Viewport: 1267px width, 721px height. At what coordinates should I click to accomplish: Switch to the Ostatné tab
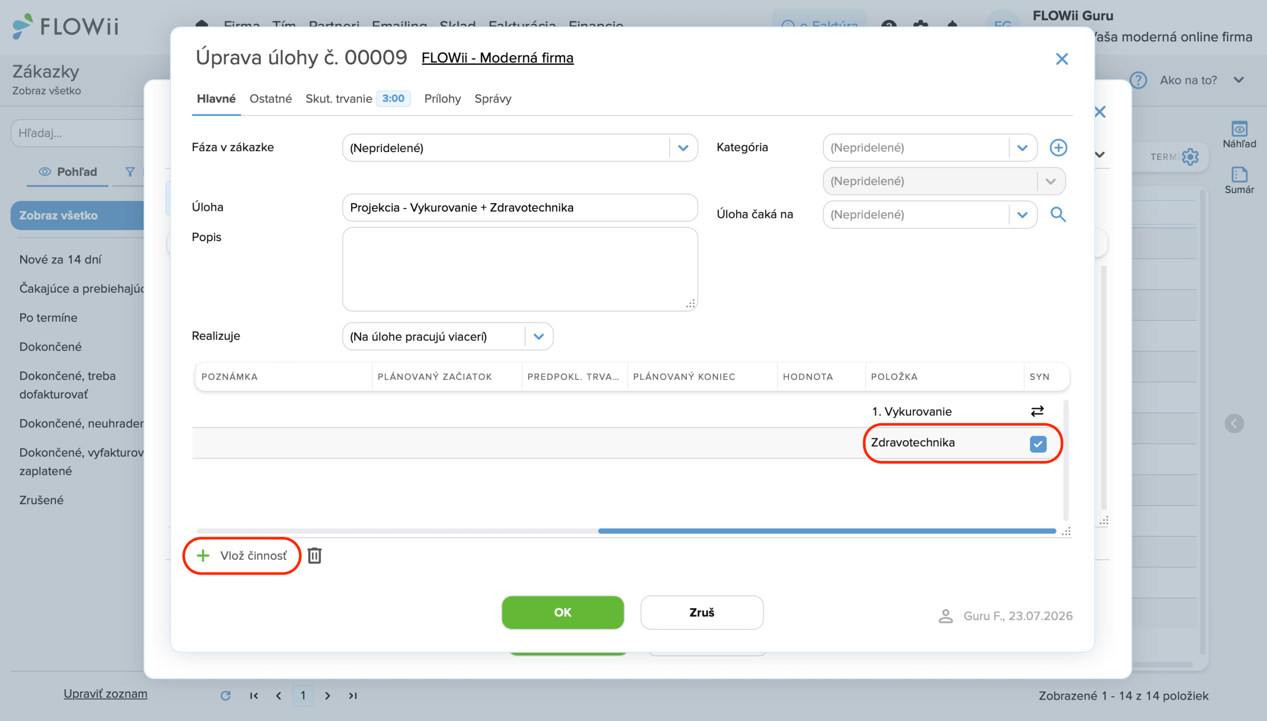(x=271, y=99)
